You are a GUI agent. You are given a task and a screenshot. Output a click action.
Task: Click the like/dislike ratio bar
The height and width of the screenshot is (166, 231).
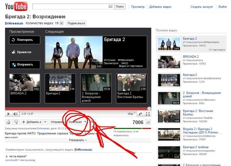coord(132,129)
